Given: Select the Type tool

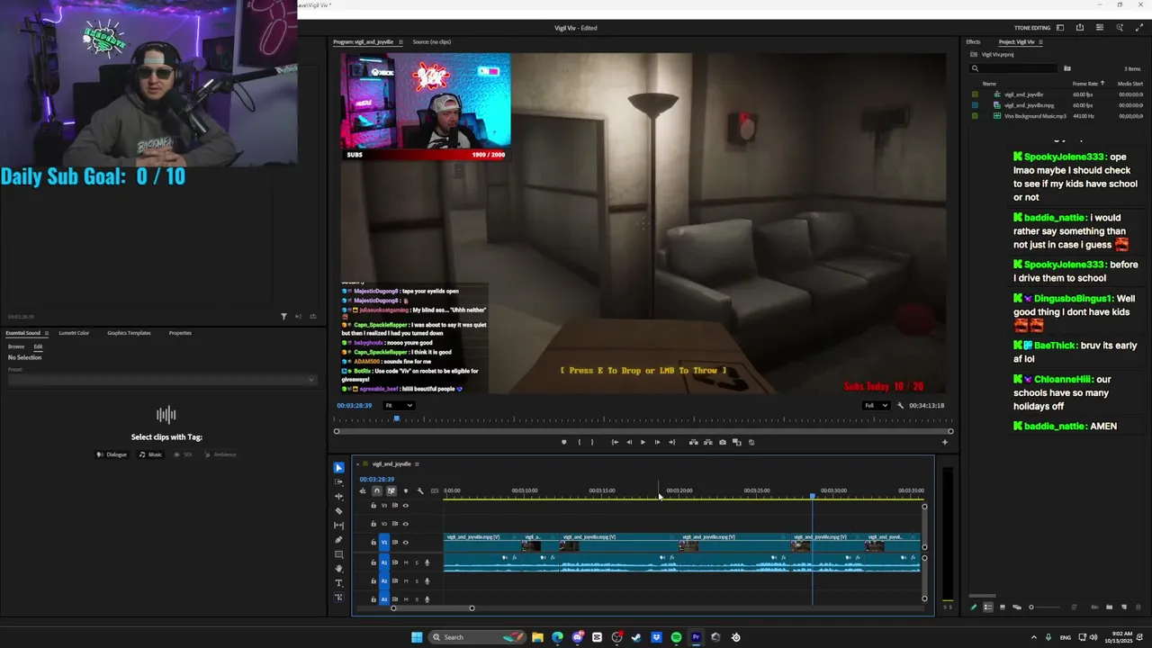Looking at the screenshot, I should pos(338,583).
